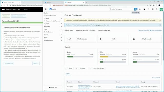
Task: Click the 419 Total Resources card
Action: 80,39
